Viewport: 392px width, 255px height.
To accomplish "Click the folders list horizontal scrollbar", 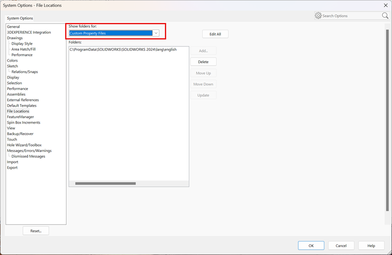I will click(105, 183).
